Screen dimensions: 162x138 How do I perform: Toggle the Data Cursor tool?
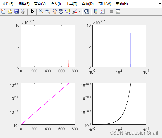tap(68, 11)
